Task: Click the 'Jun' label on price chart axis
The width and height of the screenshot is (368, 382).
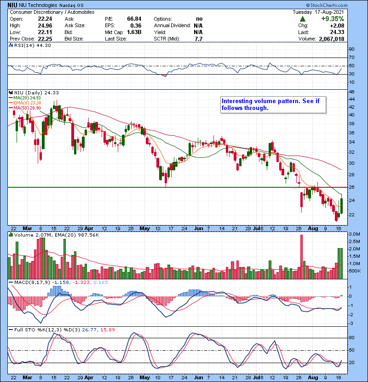Action: pyautogui.click(x=199, y=229)
